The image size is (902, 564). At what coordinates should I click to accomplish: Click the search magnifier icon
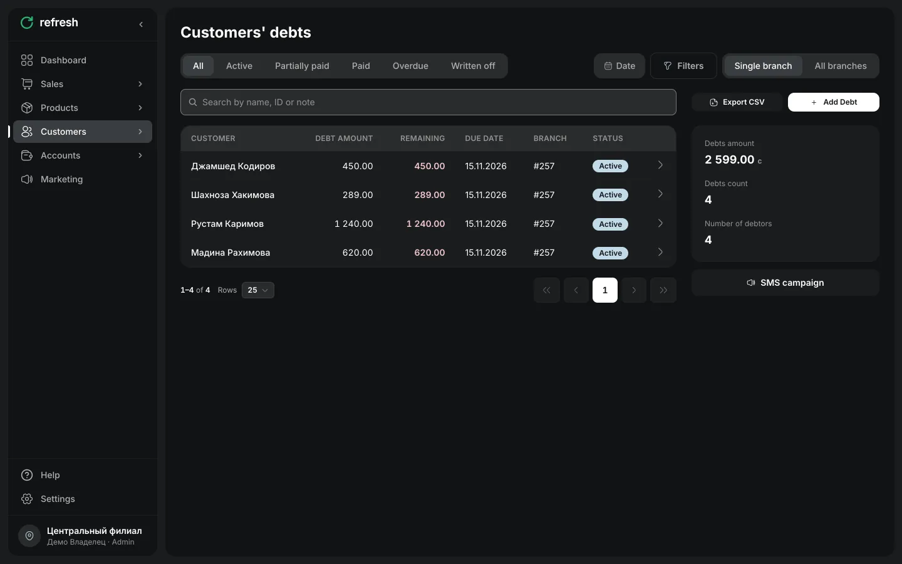point(193,102)
